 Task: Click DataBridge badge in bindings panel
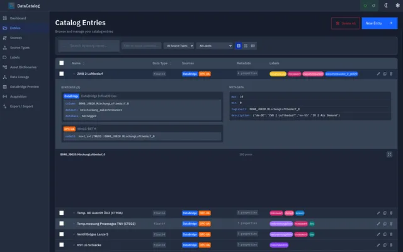point(71,96)
